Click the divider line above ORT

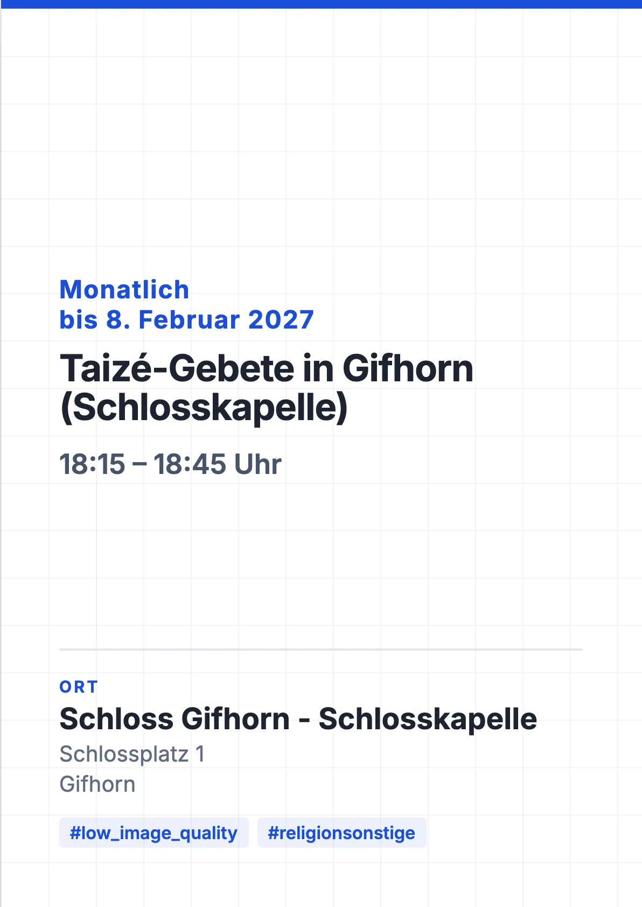[x=321, y=650]
